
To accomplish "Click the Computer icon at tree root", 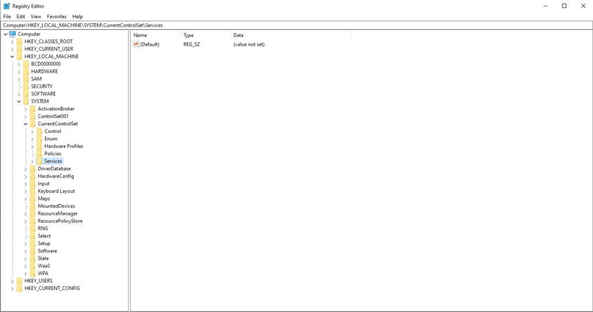I will (x=12, y=34).
